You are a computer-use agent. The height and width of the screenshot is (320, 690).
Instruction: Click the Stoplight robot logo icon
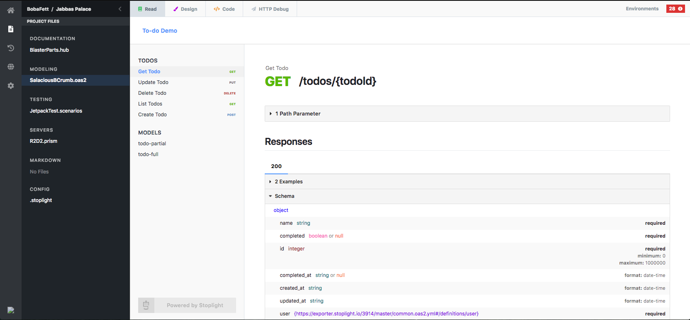click(x=146, y=305)
